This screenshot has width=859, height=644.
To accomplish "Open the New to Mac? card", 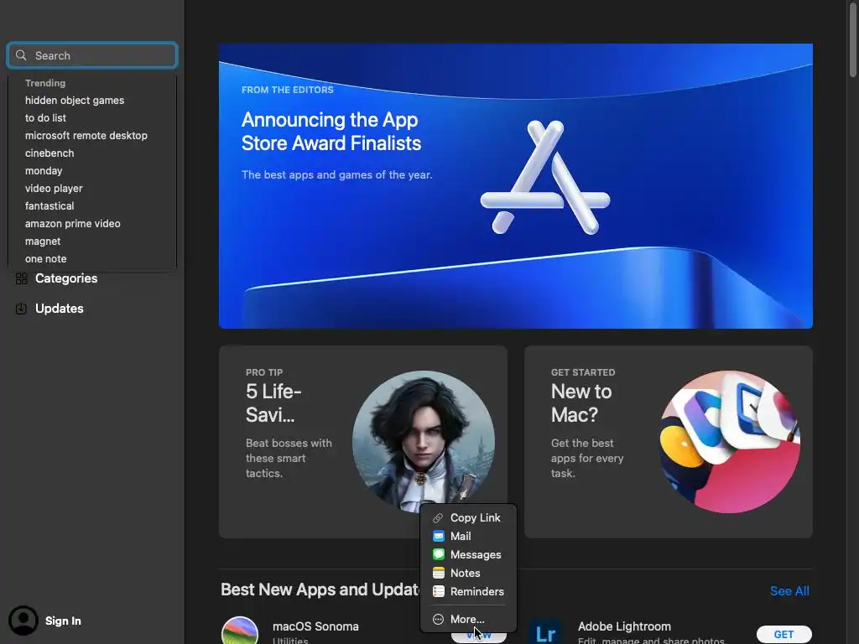I will click(669, 441).
